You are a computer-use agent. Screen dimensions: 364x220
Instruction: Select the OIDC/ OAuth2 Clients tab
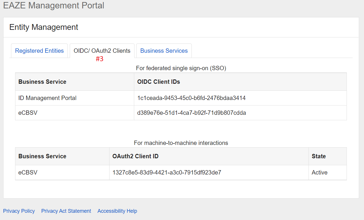(102, 51)
